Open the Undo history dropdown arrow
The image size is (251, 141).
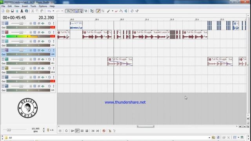[53, 11]
